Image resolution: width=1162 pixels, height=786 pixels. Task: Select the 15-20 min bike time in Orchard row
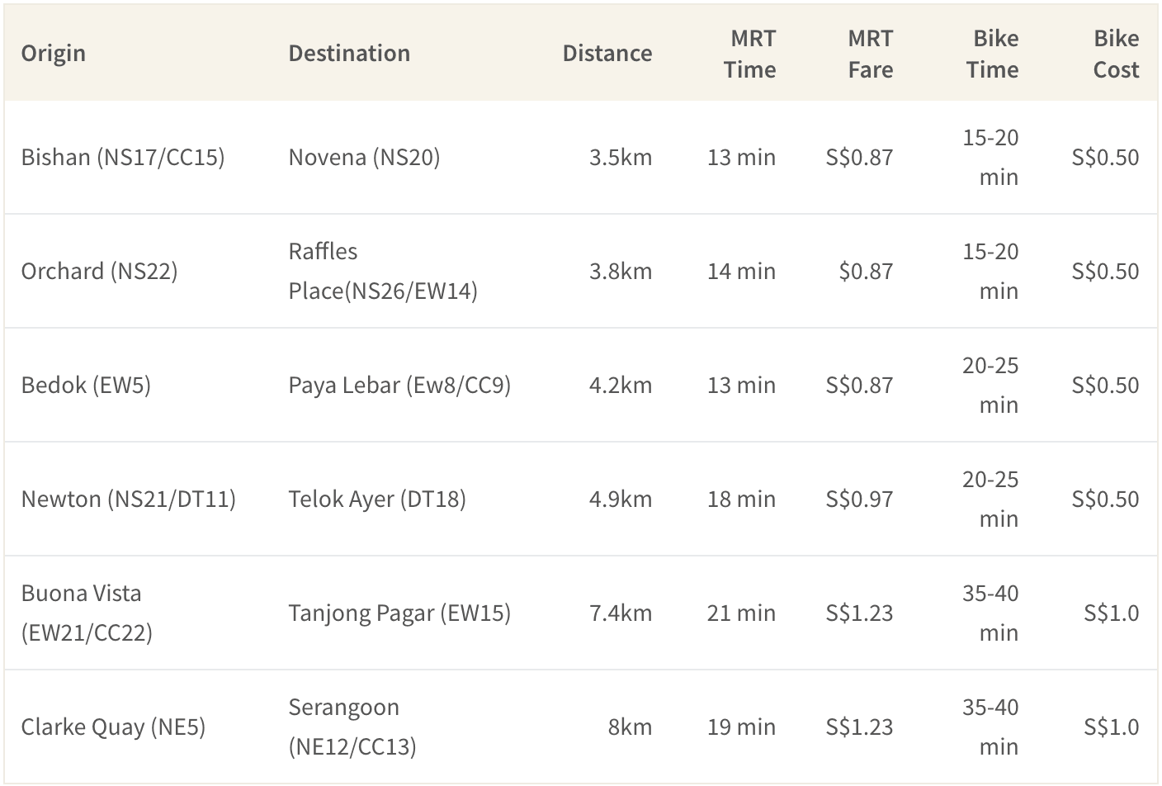(x=991, y=271)
